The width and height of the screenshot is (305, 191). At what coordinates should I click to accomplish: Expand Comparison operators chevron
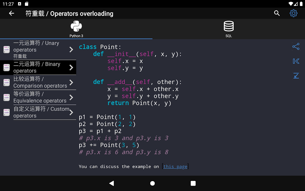(x=71, y=83)
